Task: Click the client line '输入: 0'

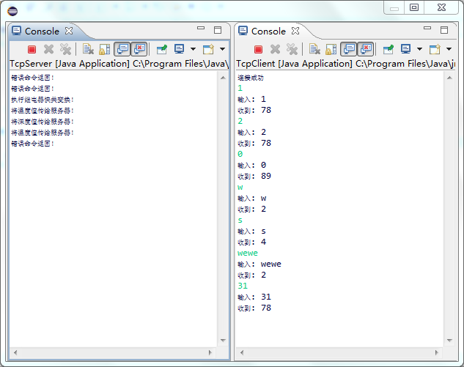Action: click(252, 165)
